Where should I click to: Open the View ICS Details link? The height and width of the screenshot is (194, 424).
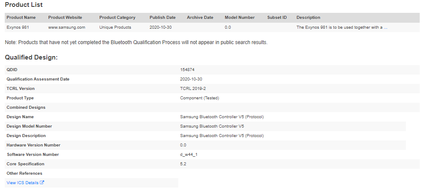pyautogui.click(x=22, y=183)
